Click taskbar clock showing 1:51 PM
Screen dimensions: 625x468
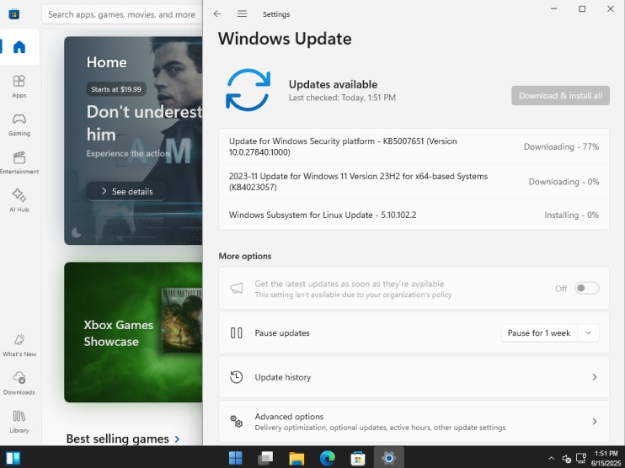tap(606, 458)
